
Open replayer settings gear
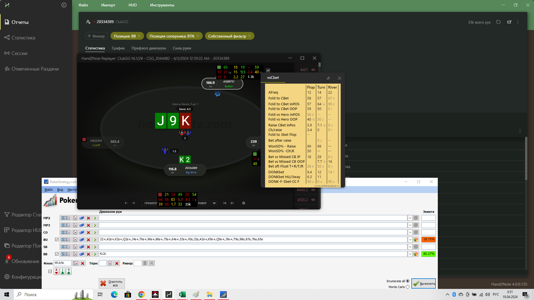(x=244, y=203)
